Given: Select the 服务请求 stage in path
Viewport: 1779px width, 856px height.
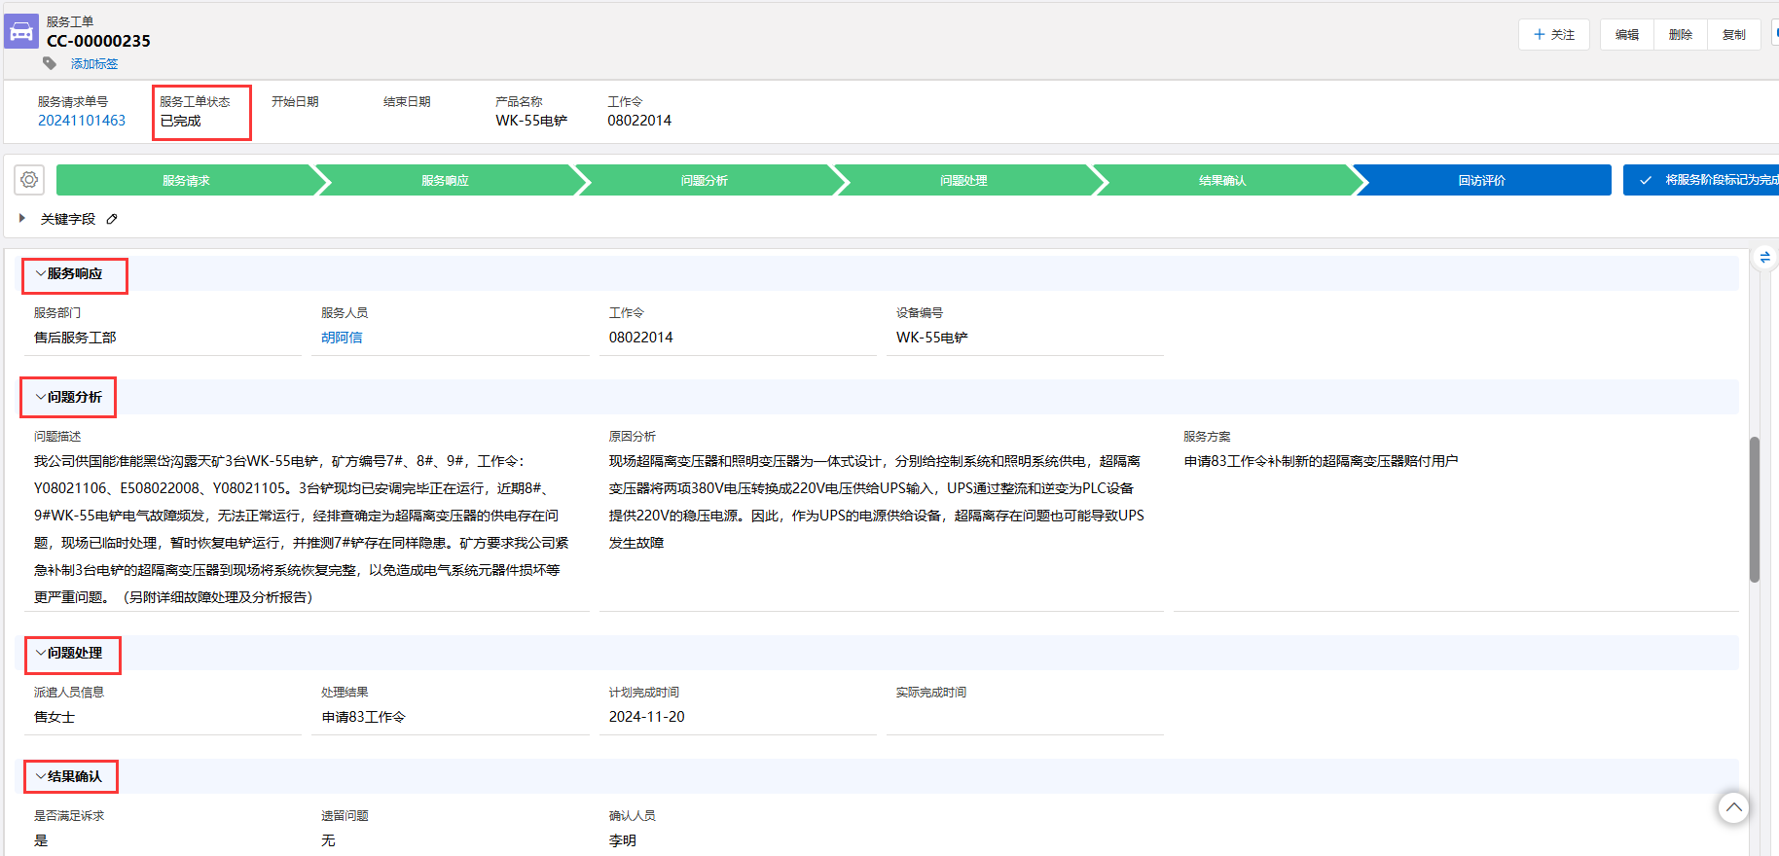Looking at the screenshot, I should (x=186, y=180).
